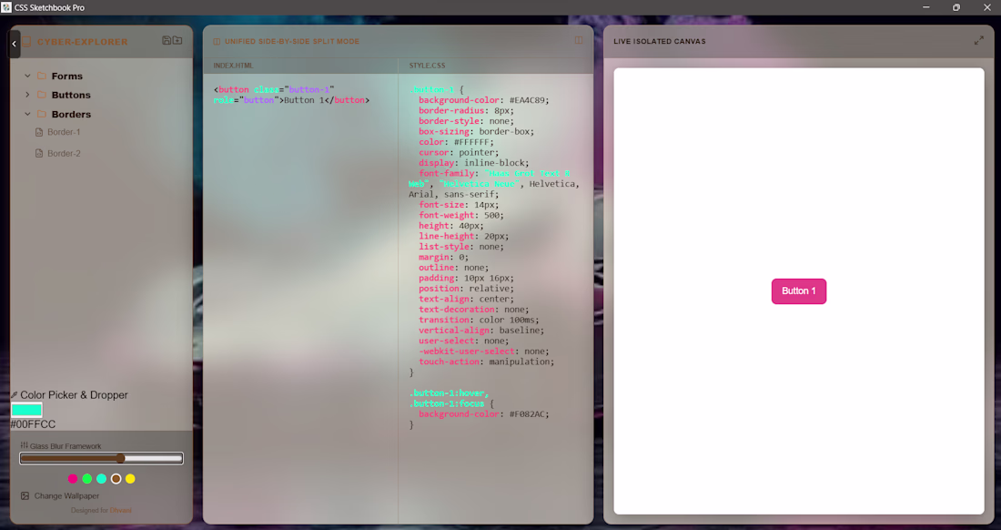Collapse the Forms folder chevron
This screenshot has width=1001, height=530.
click(27, 76)
